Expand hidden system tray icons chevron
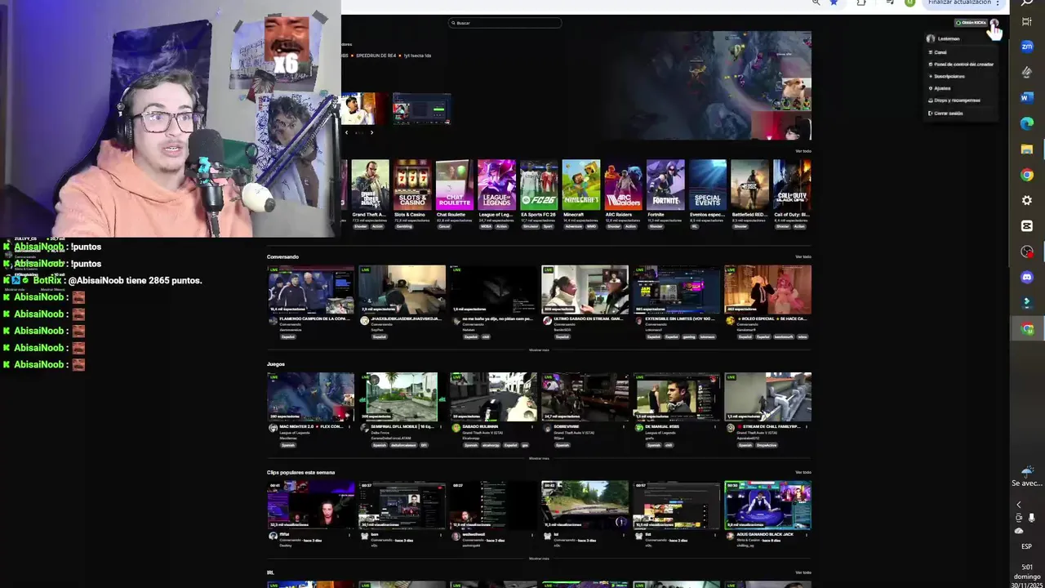The height and width of the screenshot is (588, 1045). (x=1018, y=505)
